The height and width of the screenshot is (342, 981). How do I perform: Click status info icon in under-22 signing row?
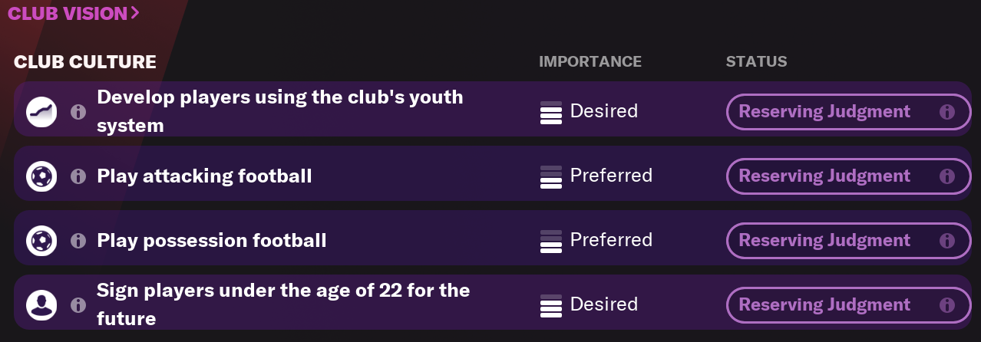pos(946,305)
